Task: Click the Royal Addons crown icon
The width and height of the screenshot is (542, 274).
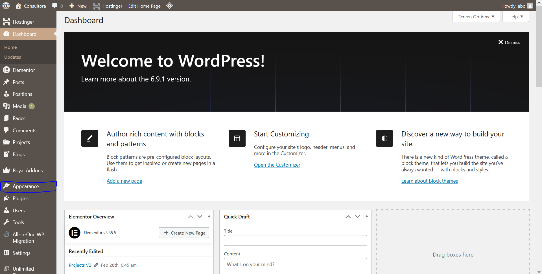Action: 6,170
